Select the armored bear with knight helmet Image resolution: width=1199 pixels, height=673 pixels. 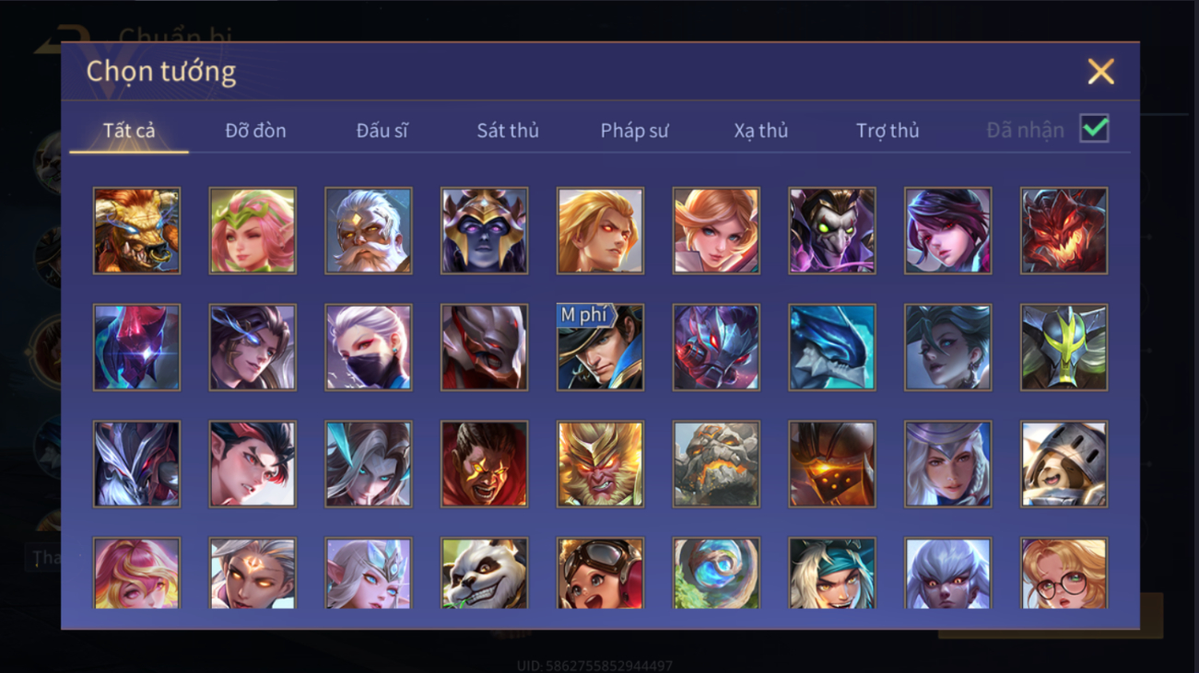tap(1064, 464)
